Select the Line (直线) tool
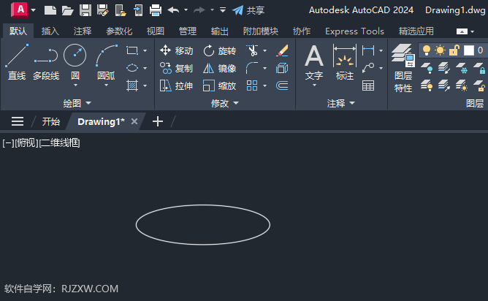The height and width of the screenshot is (301, 488). (x=17, y=62)
